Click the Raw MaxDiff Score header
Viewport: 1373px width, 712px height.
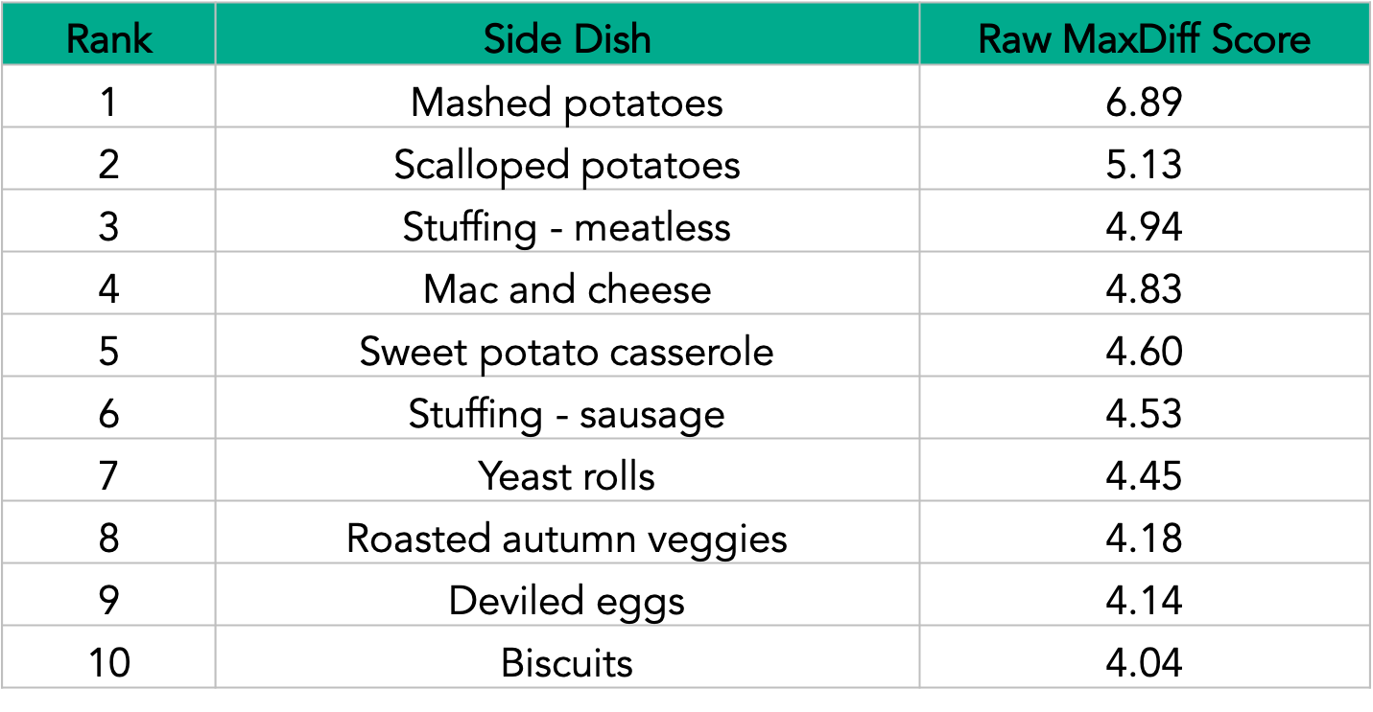(x=1144, y=39)
